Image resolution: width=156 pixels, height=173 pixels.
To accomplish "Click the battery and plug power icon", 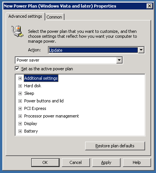I will tap(17, 31).
